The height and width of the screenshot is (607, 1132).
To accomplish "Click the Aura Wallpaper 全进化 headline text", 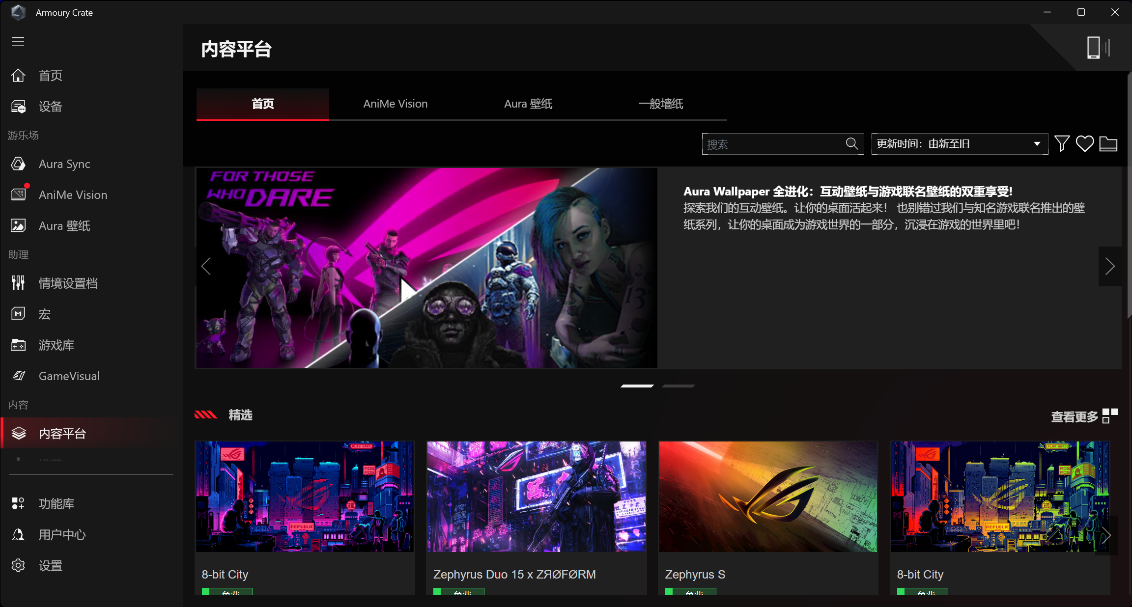I will pos(848,192).
